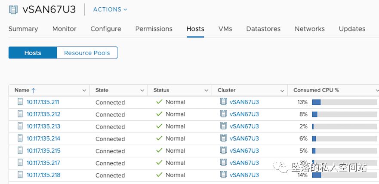Click CPU usage bar for 10.117.135.211

click(344, 102)
